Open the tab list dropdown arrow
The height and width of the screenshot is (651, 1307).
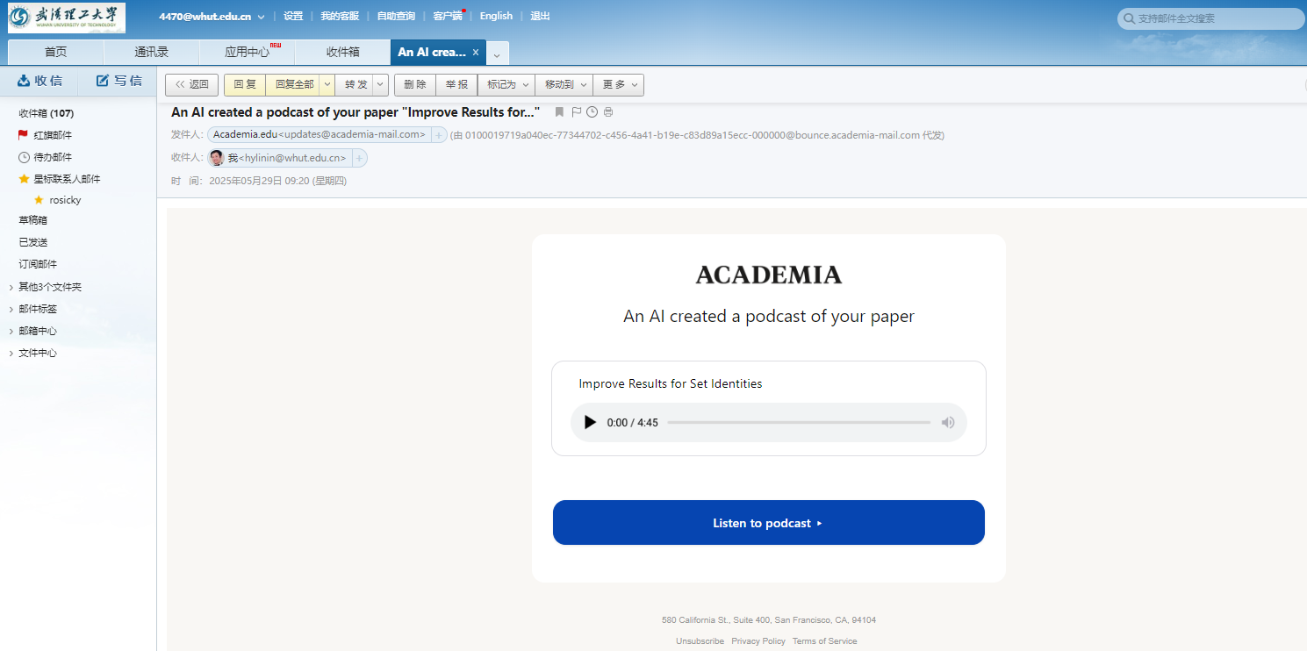(497, 54)
